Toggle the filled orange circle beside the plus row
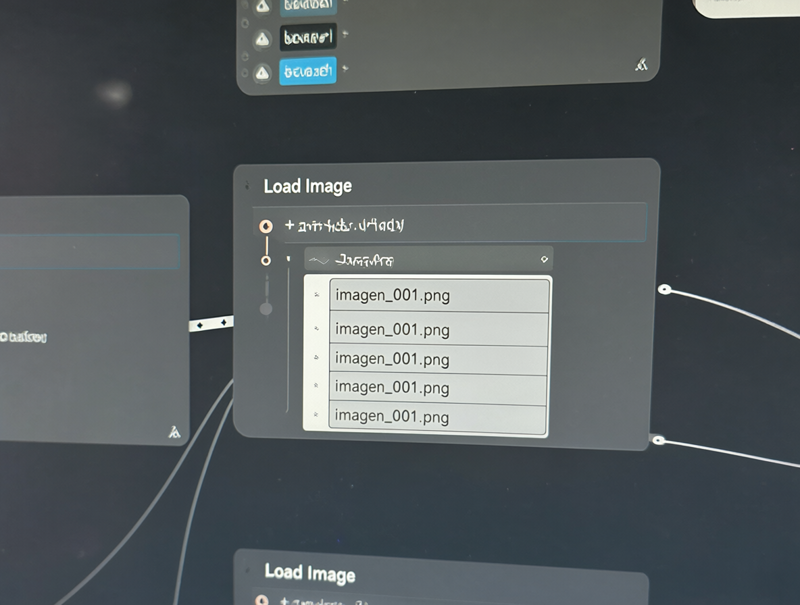Viewport: 800px width, 605px height. click(266, 226)
